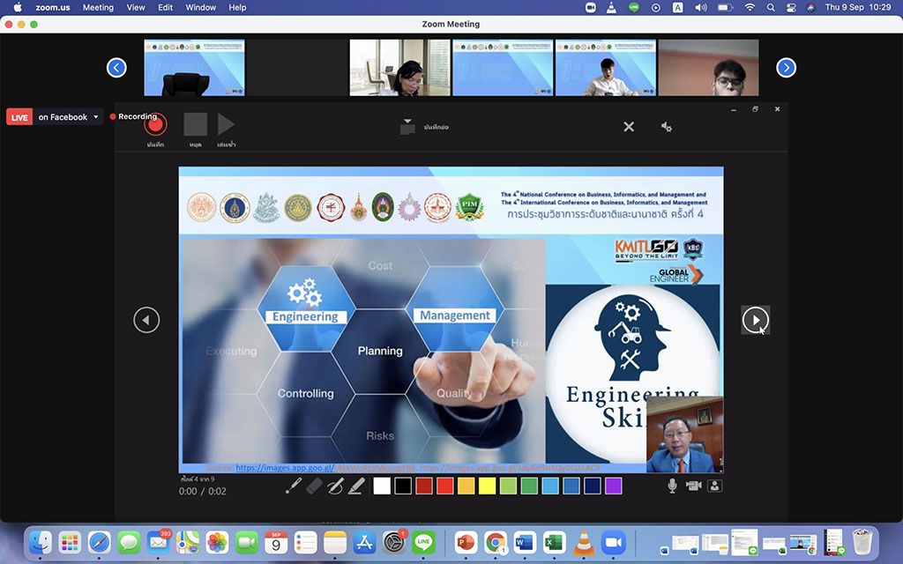Viewport: 903px width, 564px height.
Task: Pick the light green ink color swatch
Action: click(508, 486)
